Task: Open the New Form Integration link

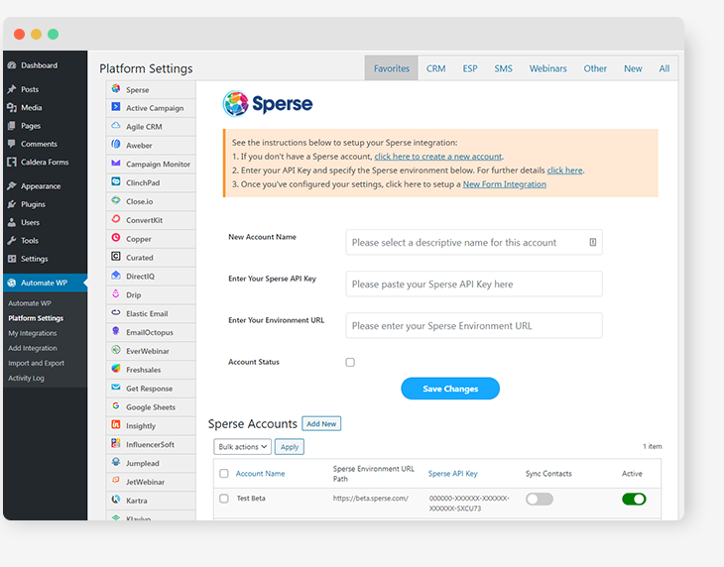Action: click(505, 184)
